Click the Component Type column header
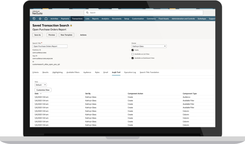The image size is (245, 144). point(190,94)
